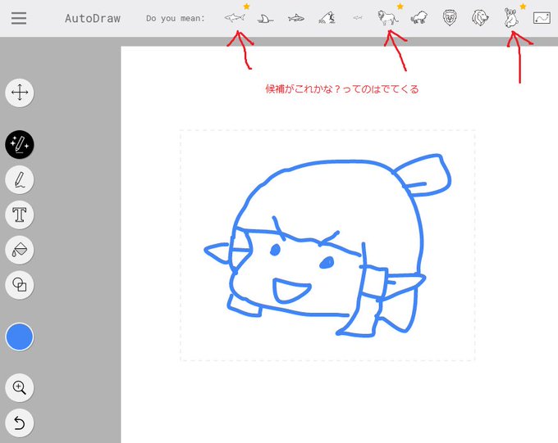Screen dimensions: 558x443
Task: Choose the Select (move arrows) tool
Action: 20,93
